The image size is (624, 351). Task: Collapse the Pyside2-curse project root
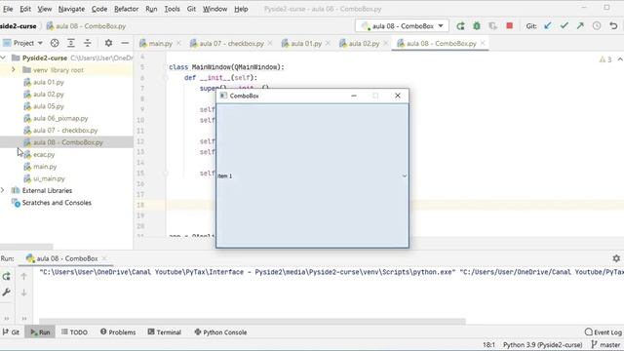click(x=3, y=58)
